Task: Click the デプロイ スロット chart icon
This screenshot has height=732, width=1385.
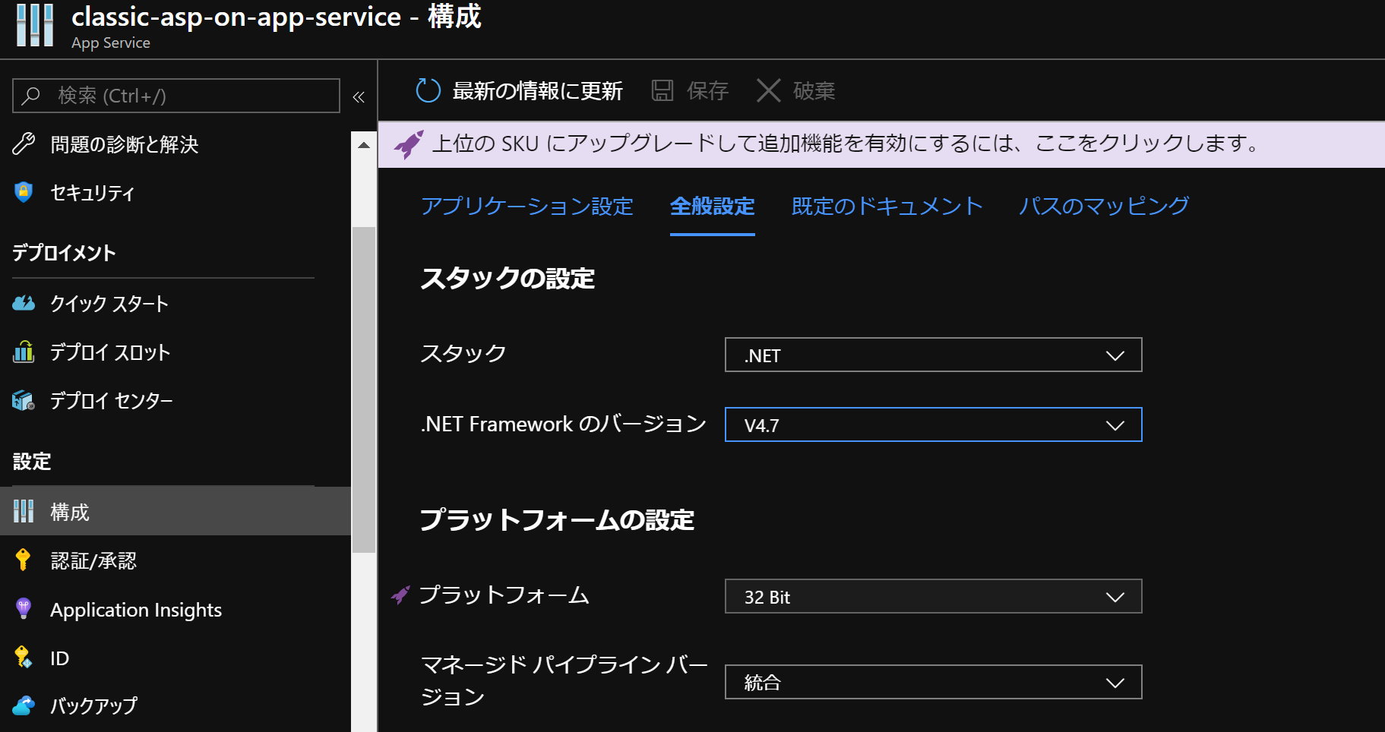Action: click(x=24, y=352)
